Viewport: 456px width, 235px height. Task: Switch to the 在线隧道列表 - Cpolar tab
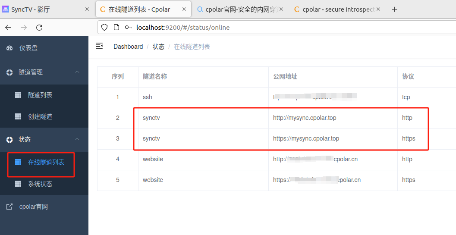pyautogui.click(x=143, y=9)
